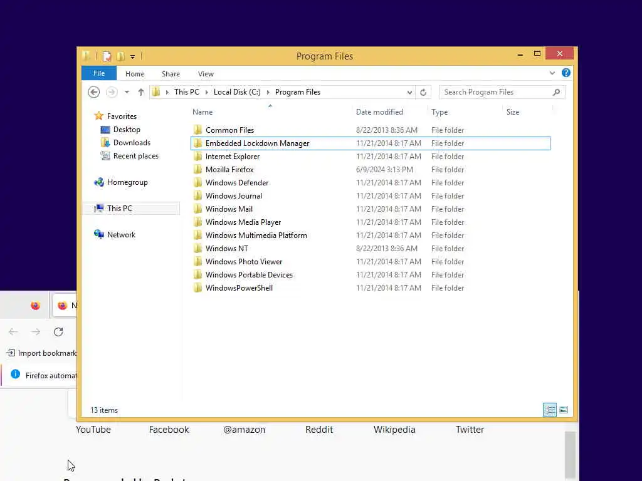Open recent locations dropdown arrow
642x481 pixels.
[127, 92]
